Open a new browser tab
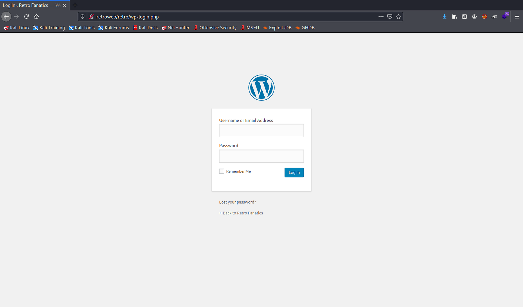 [x=75, y=5]
